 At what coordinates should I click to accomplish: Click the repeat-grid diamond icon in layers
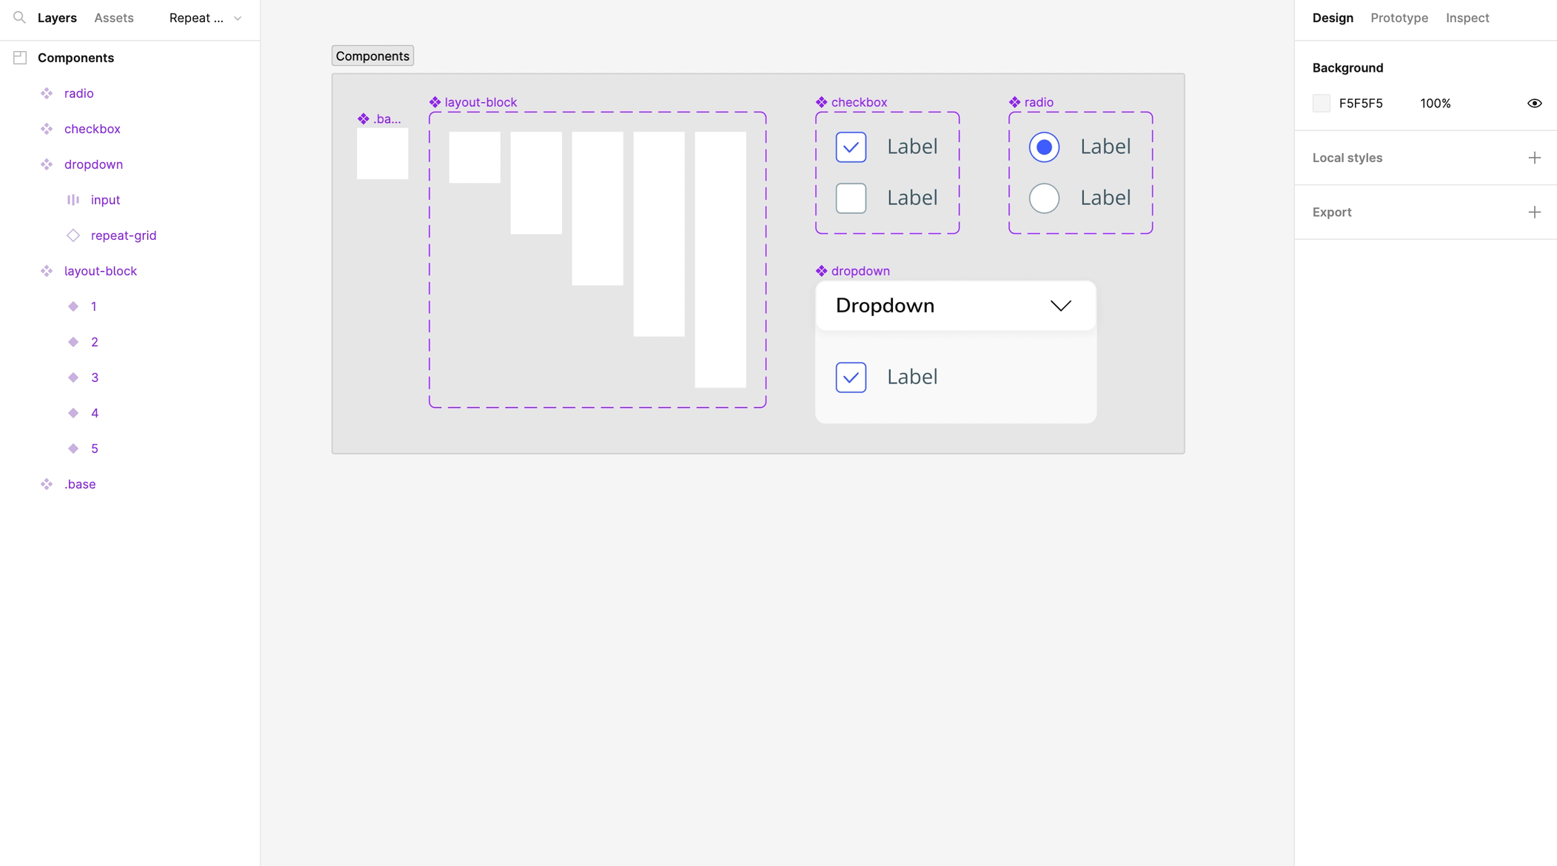(73, 235)
